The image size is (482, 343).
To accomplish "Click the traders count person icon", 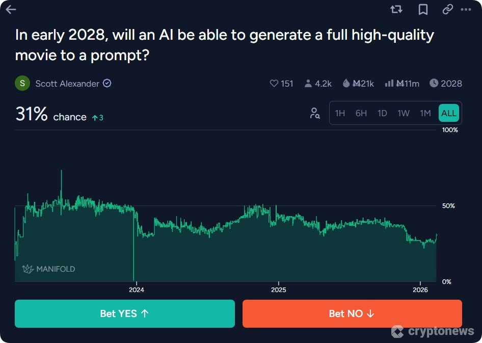I will click(307, 83).
